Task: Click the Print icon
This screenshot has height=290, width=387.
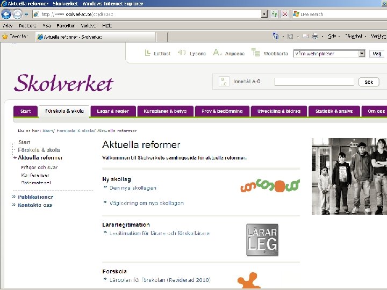Action: click(x=315, y=37)
